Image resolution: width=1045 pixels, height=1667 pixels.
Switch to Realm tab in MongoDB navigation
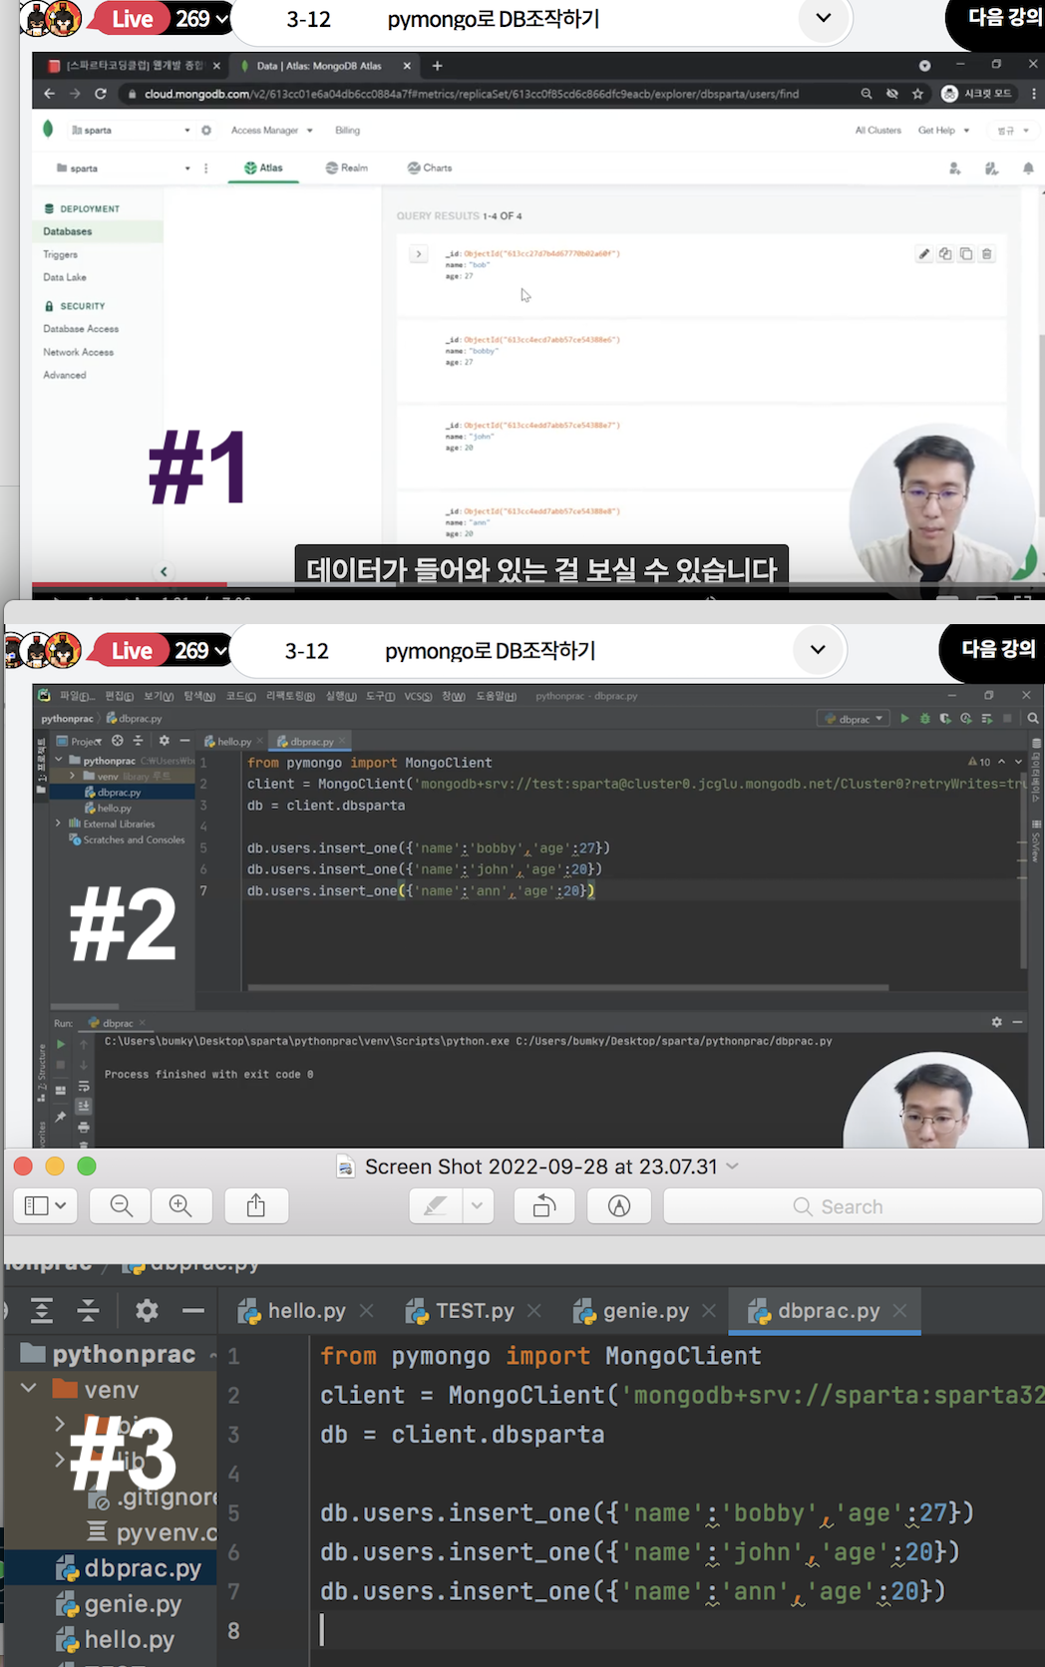[x=347, y=168]
